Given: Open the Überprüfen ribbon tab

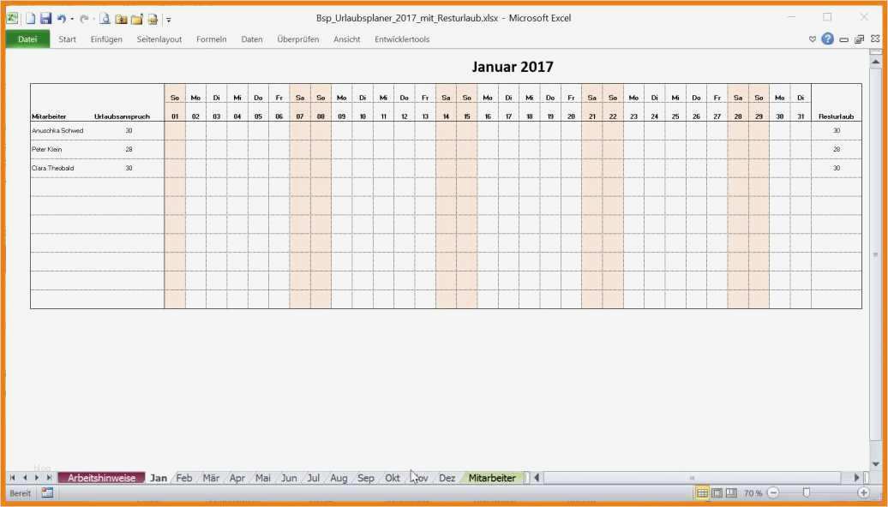Looking at the screenshot, I should click(298, 39).
